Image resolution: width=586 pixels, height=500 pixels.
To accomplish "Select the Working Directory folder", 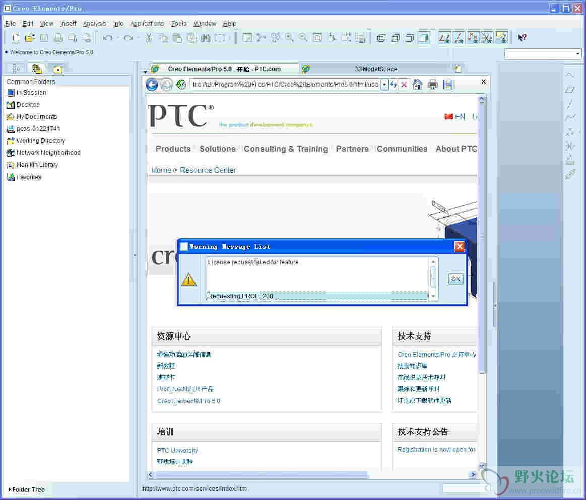I will pyautogui.click(x=36, y=141).
